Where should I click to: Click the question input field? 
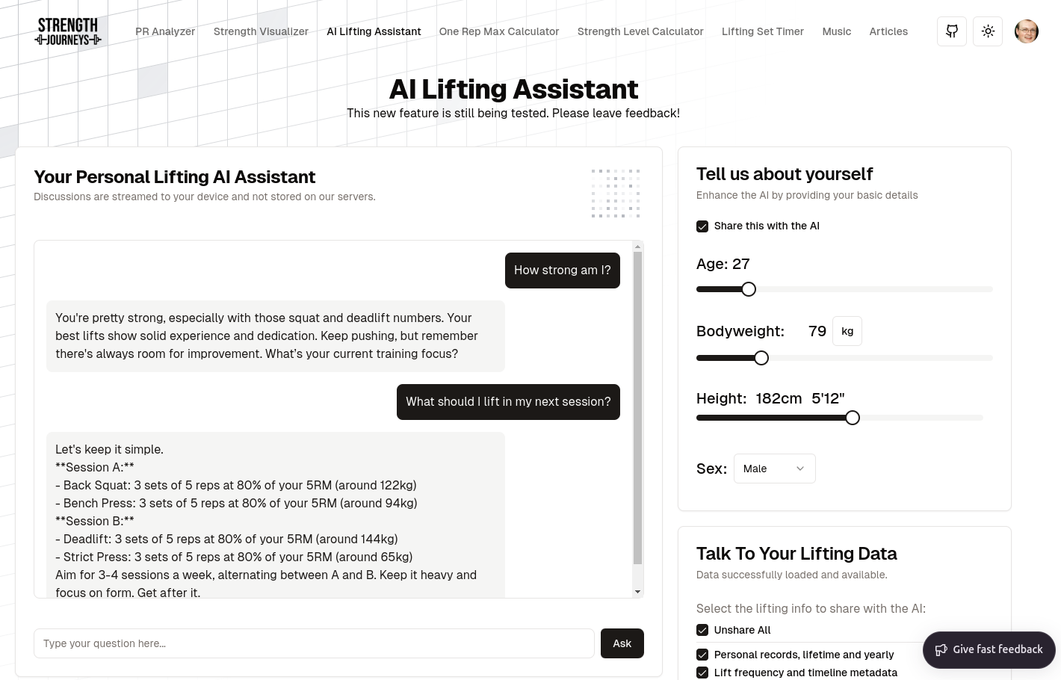coord(314,643)
